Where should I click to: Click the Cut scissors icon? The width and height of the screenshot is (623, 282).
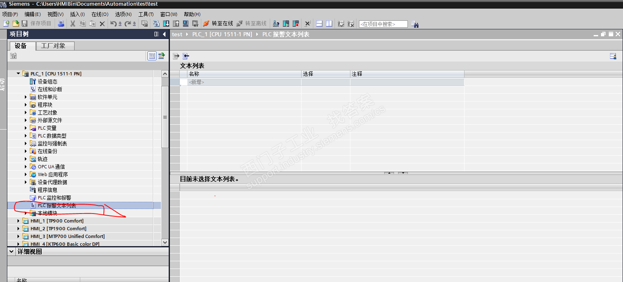pyautogui.click(x=73, y=24)
